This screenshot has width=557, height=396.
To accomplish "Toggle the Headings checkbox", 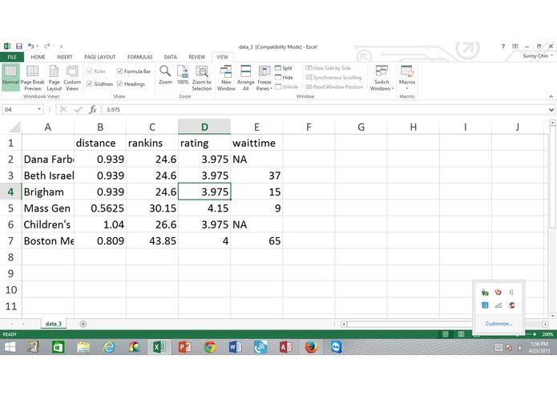I will pyautogui.click(x=119, y=84).
